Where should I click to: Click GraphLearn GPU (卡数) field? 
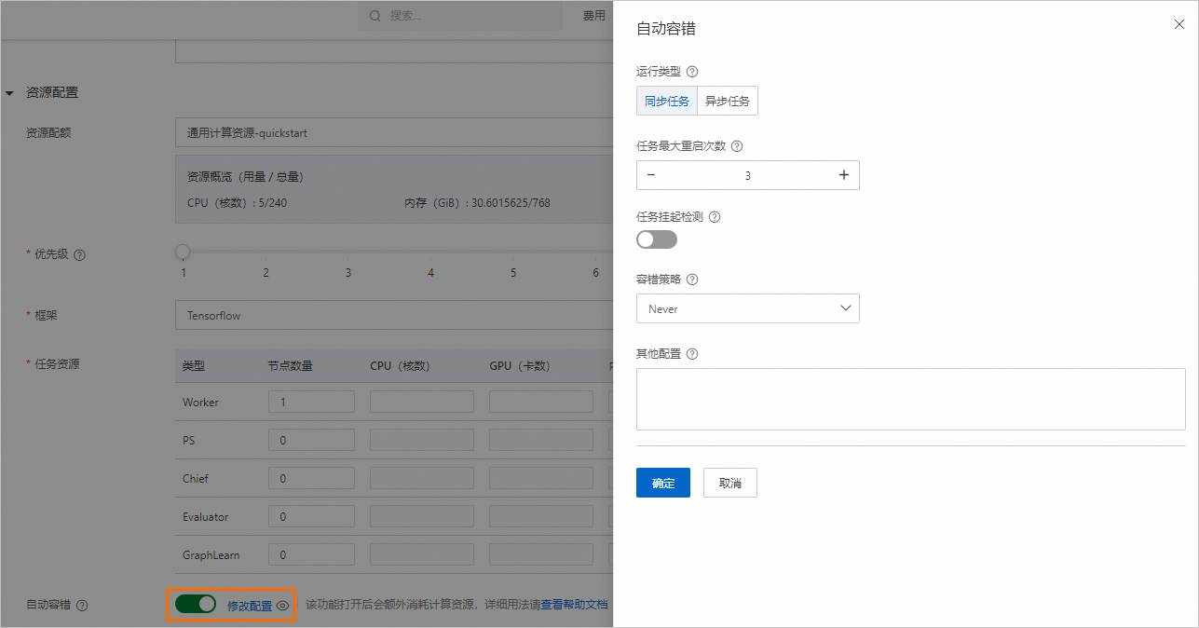point(541,554)
